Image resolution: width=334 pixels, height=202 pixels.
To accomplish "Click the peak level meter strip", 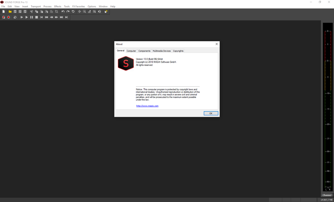I will click(x=328, y=107).
